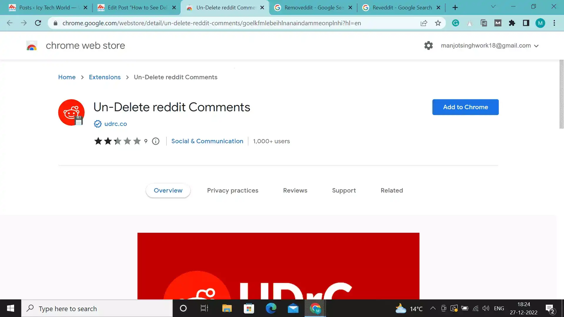Open the stacked-pages extension icon
Image resolution: width=564 pixels, height=317 pixels.
484,23
